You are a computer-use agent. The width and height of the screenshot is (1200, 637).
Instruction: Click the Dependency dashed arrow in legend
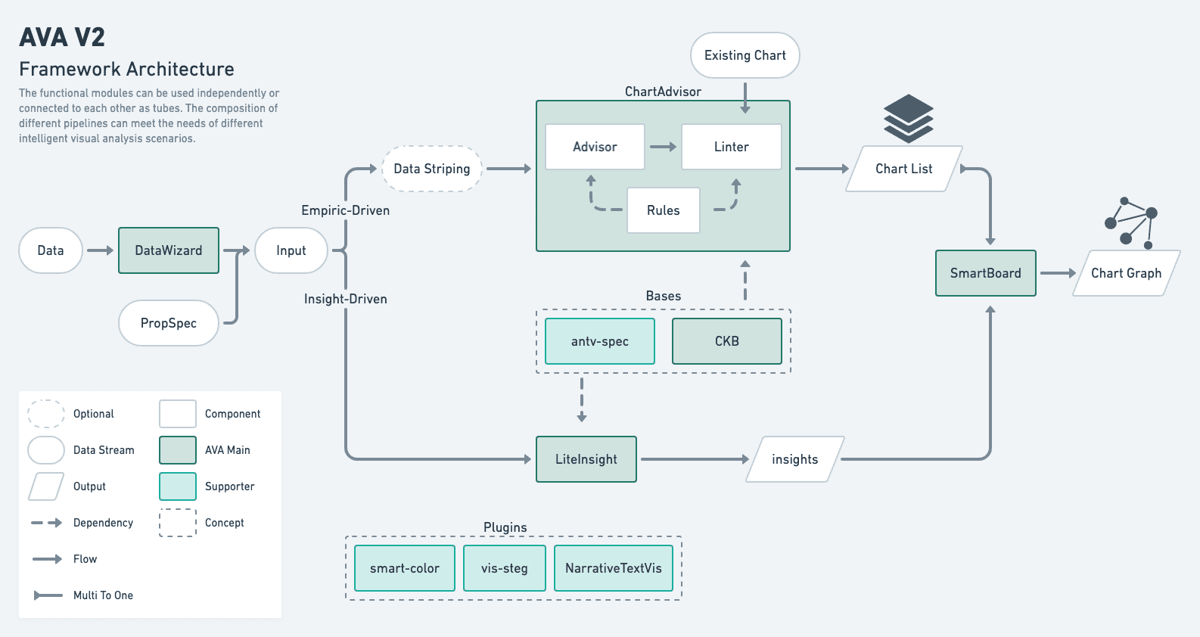pyautogui.click(x=47, y=523)
